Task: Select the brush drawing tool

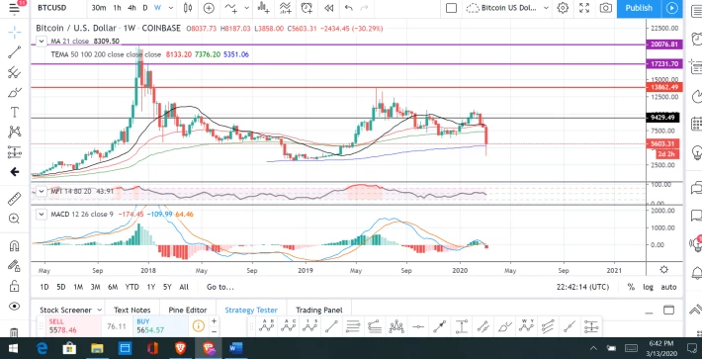Action: click(x=14, y=92)
